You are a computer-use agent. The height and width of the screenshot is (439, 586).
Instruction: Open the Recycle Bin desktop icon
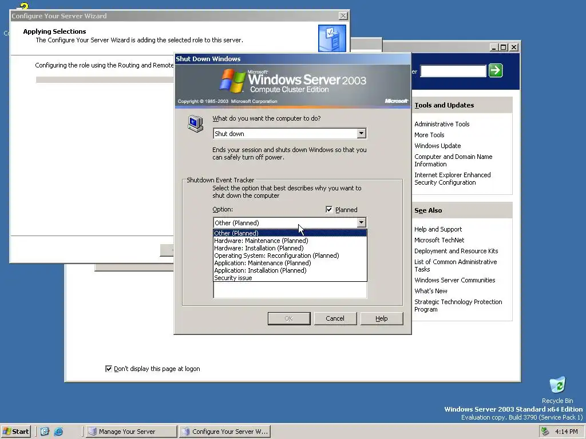[x=557, y=390]
